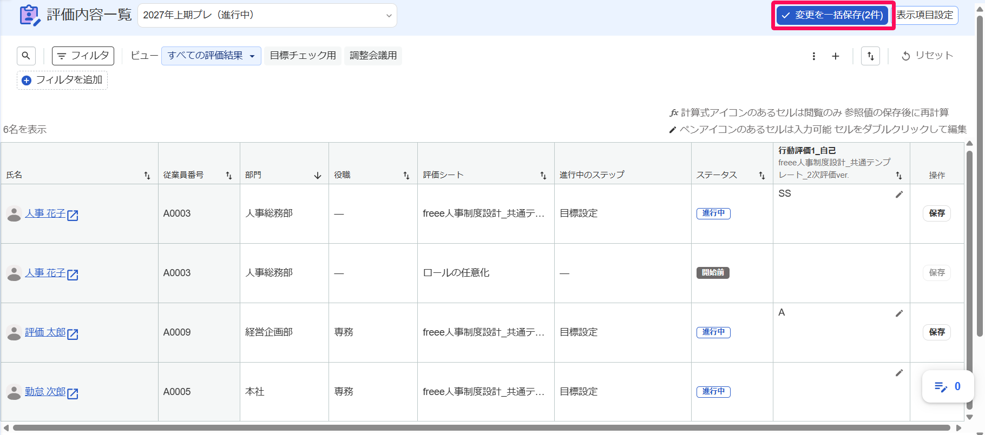This screenshot has height=435, width=985.
Task: Select the A0009 employee number cell
Action: (x=199, y=332)
